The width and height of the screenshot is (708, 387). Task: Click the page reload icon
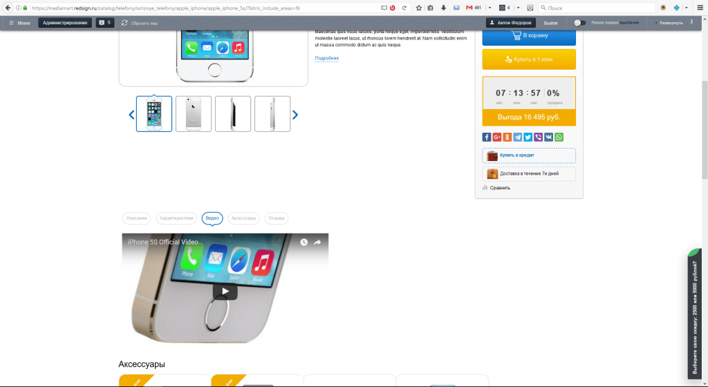click(404, 8)
